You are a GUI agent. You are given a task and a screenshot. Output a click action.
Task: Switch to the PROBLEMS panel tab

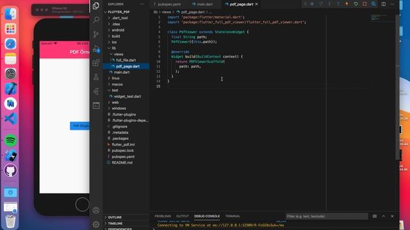(x=163, y=216)
